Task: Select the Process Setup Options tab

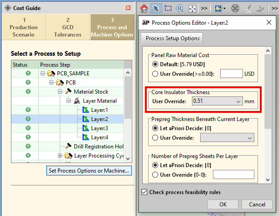Action: 172,38
